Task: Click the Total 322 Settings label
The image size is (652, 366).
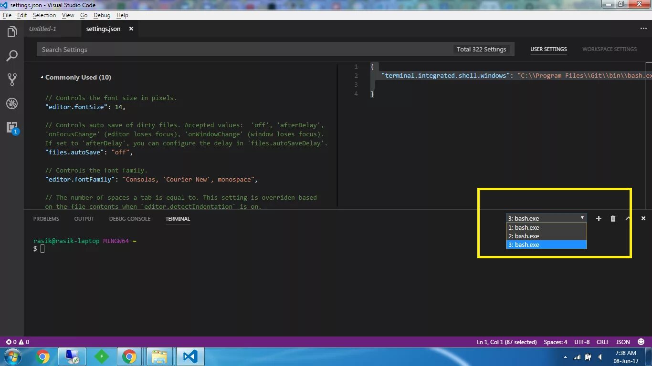Action: point(481,49)
